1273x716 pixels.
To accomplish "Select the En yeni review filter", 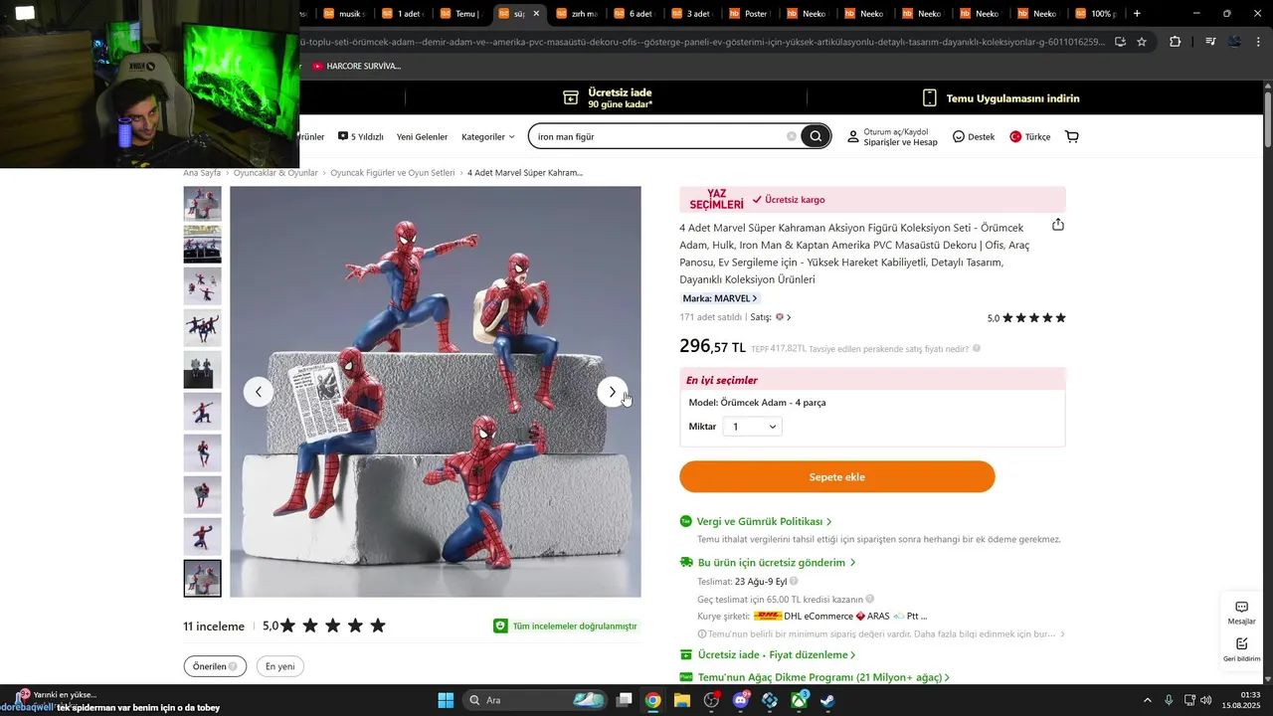I will (x=279, y=666).
